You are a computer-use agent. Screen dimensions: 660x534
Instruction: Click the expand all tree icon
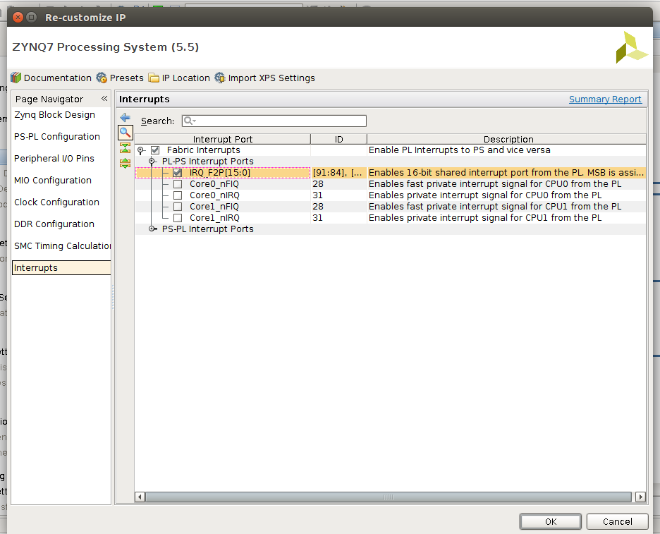[125, 163]
